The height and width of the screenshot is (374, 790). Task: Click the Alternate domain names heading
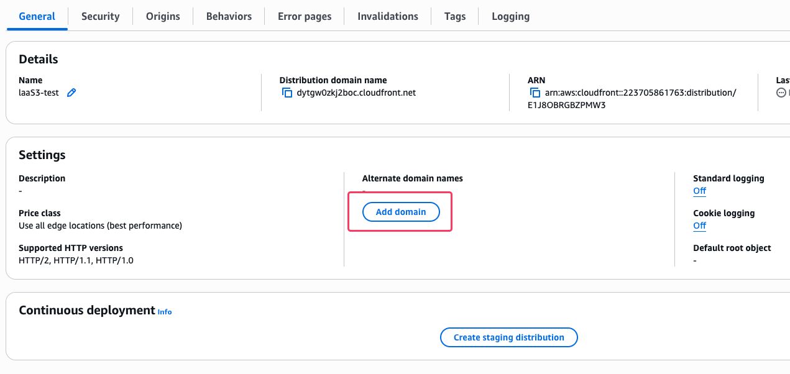click(412, 178)
